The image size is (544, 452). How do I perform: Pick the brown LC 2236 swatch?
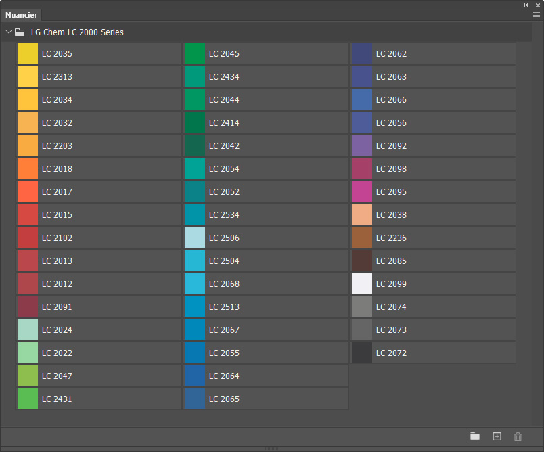pyautogui.click(x=362, y=238)
